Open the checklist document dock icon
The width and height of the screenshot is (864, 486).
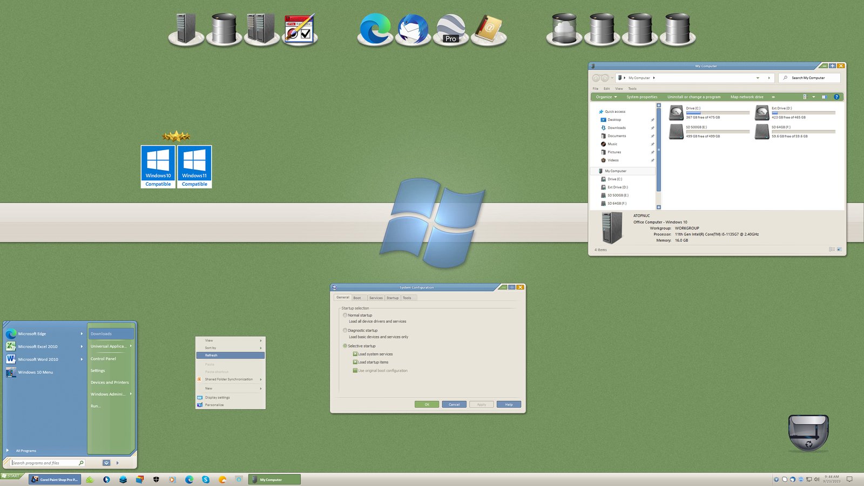point(300,29)
